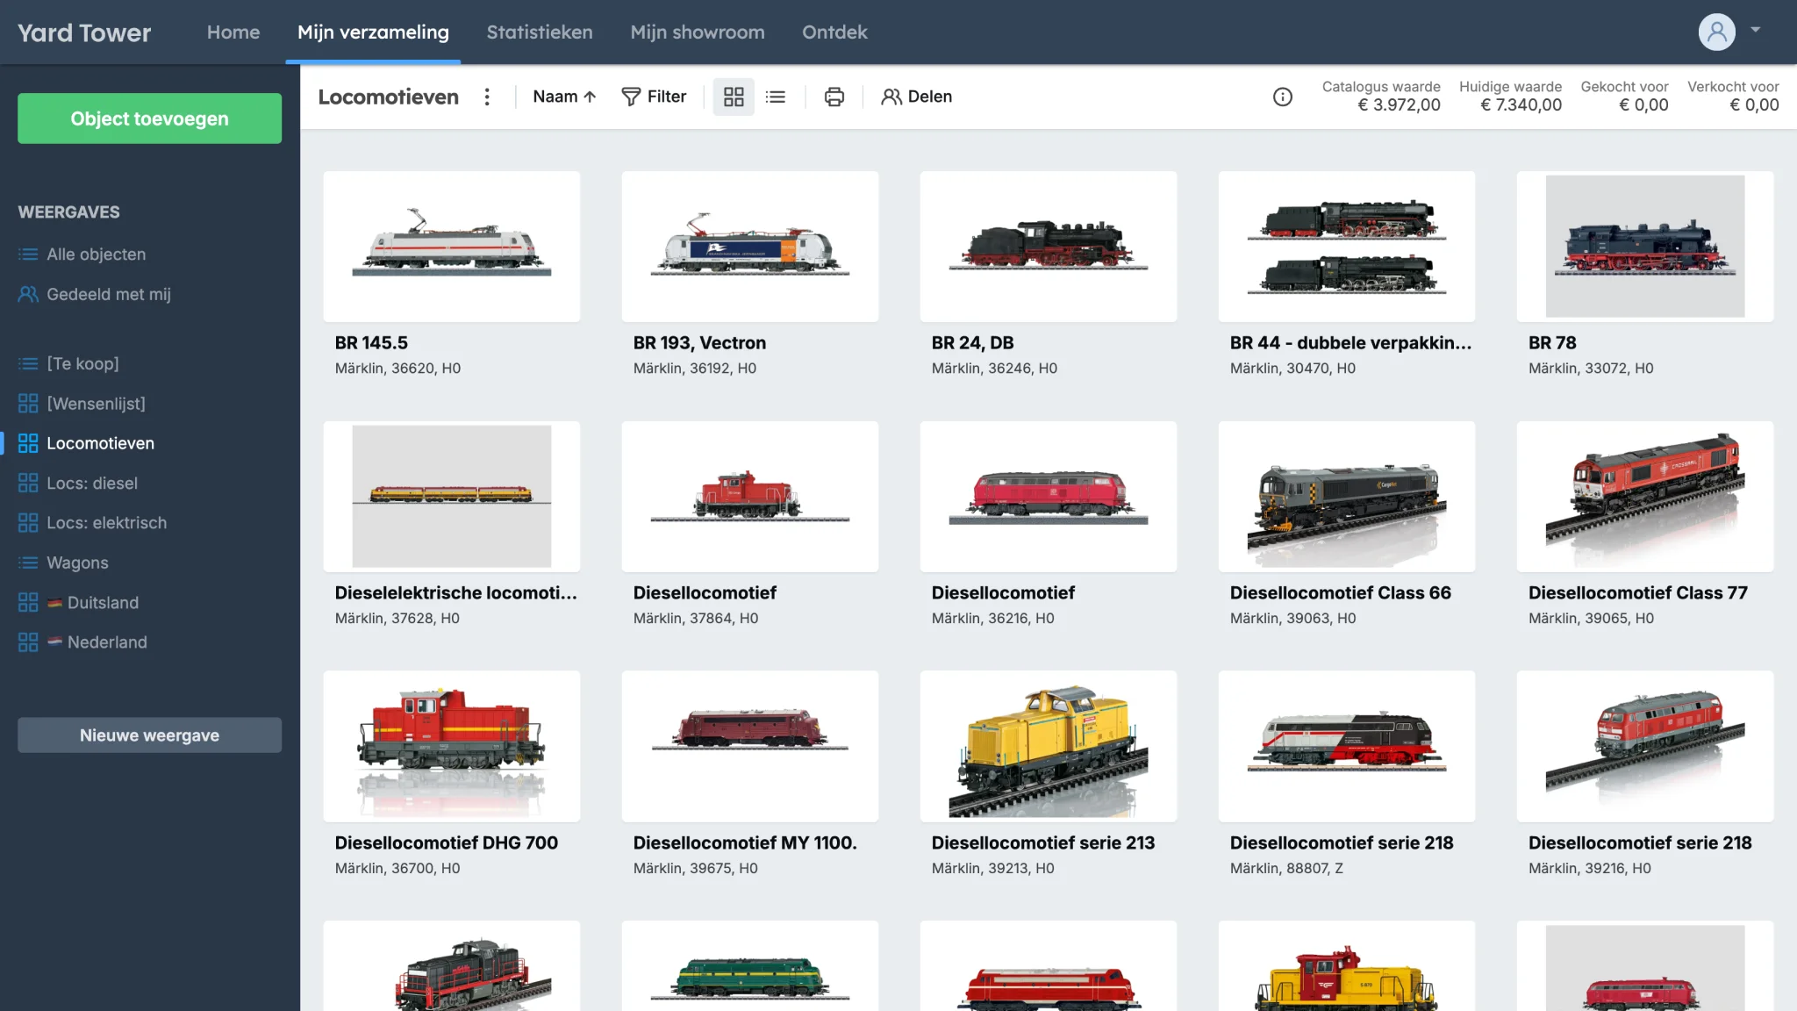The height and width of the screenshot is (1011, 1797).
Task: Open the Locomotieven three-dots menu
Action: [x=487, y=97]
